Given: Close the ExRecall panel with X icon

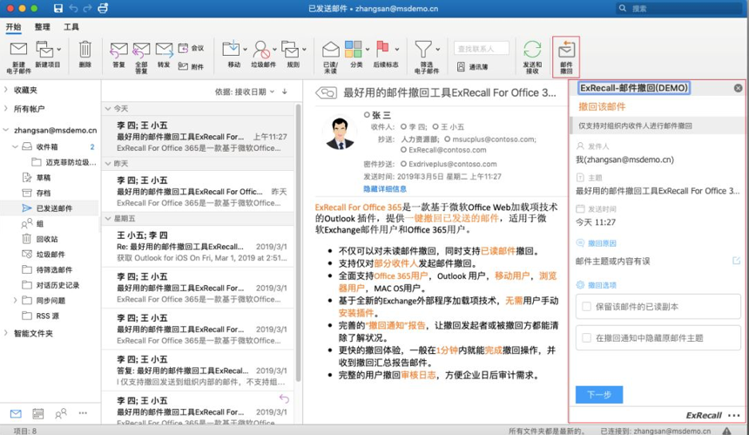Looking at the screenshot, I should coord(738,88).
